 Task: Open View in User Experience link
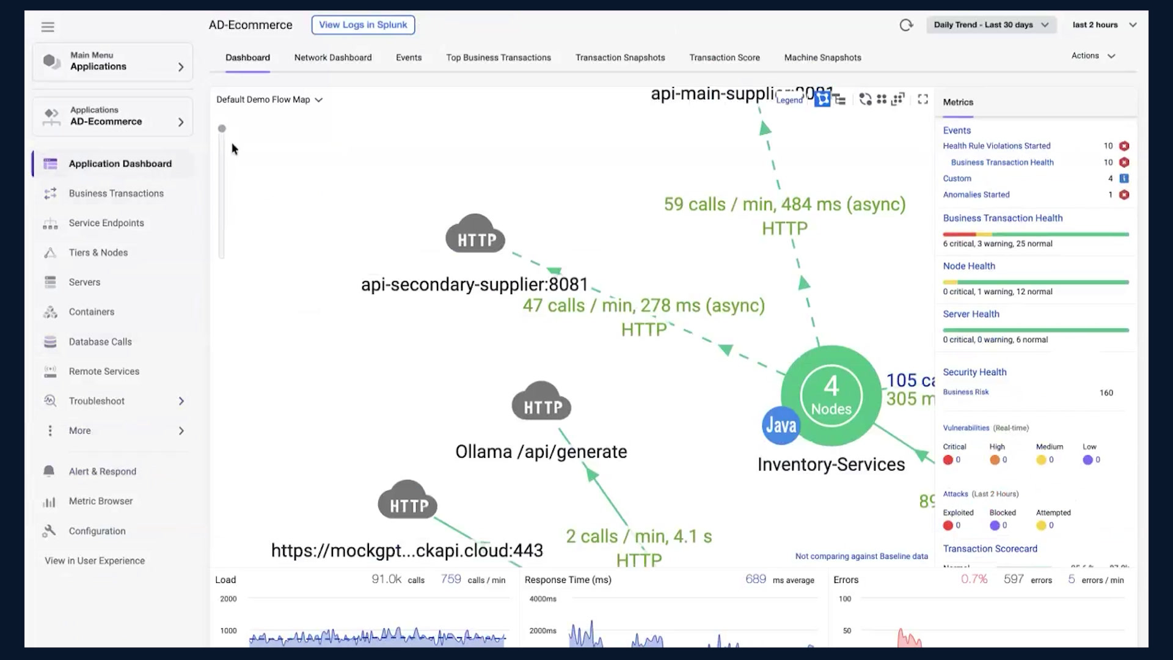(x=95, y=561)
